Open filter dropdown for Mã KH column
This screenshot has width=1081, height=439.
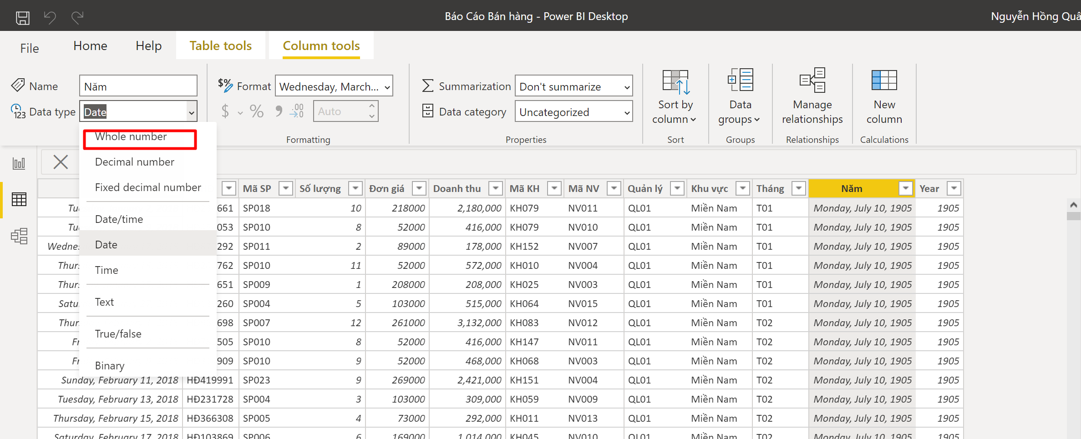tap(554, 188)
